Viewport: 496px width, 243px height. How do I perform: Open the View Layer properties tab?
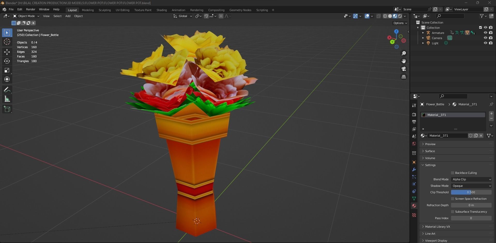click(x=414, y=129)
